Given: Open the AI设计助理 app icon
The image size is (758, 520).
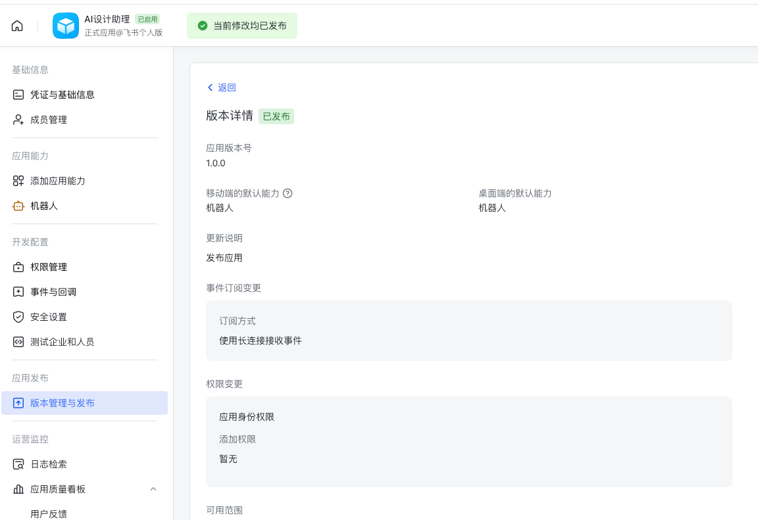Looking at the screenshot, I should point(66,26).
